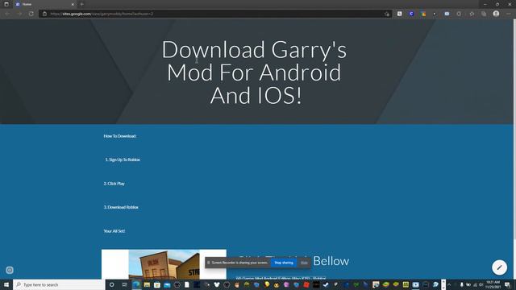The image size is (516, 290).
Task: Open the Roblox game thumbnail image
Action: coord(164,264)
